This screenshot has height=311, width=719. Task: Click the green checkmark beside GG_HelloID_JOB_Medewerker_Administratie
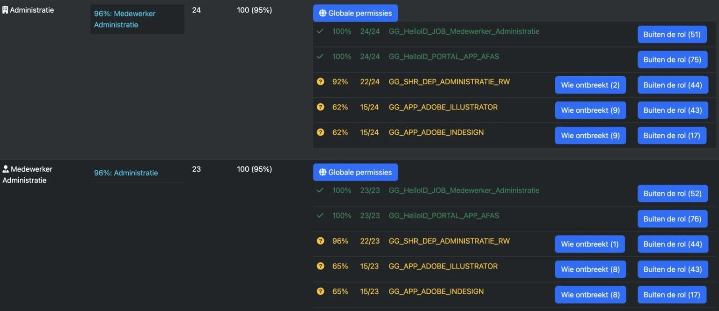[320, 31]
